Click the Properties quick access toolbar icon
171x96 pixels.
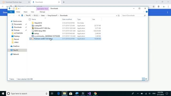(14, 9)
